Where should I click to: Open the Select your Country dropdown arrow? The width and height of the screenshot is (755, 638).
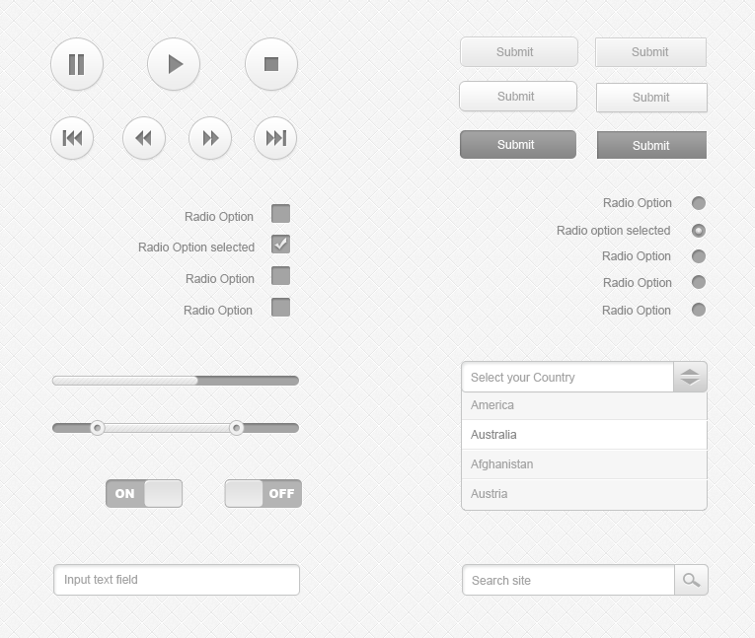pyautogui.click(x=690, y=377)
